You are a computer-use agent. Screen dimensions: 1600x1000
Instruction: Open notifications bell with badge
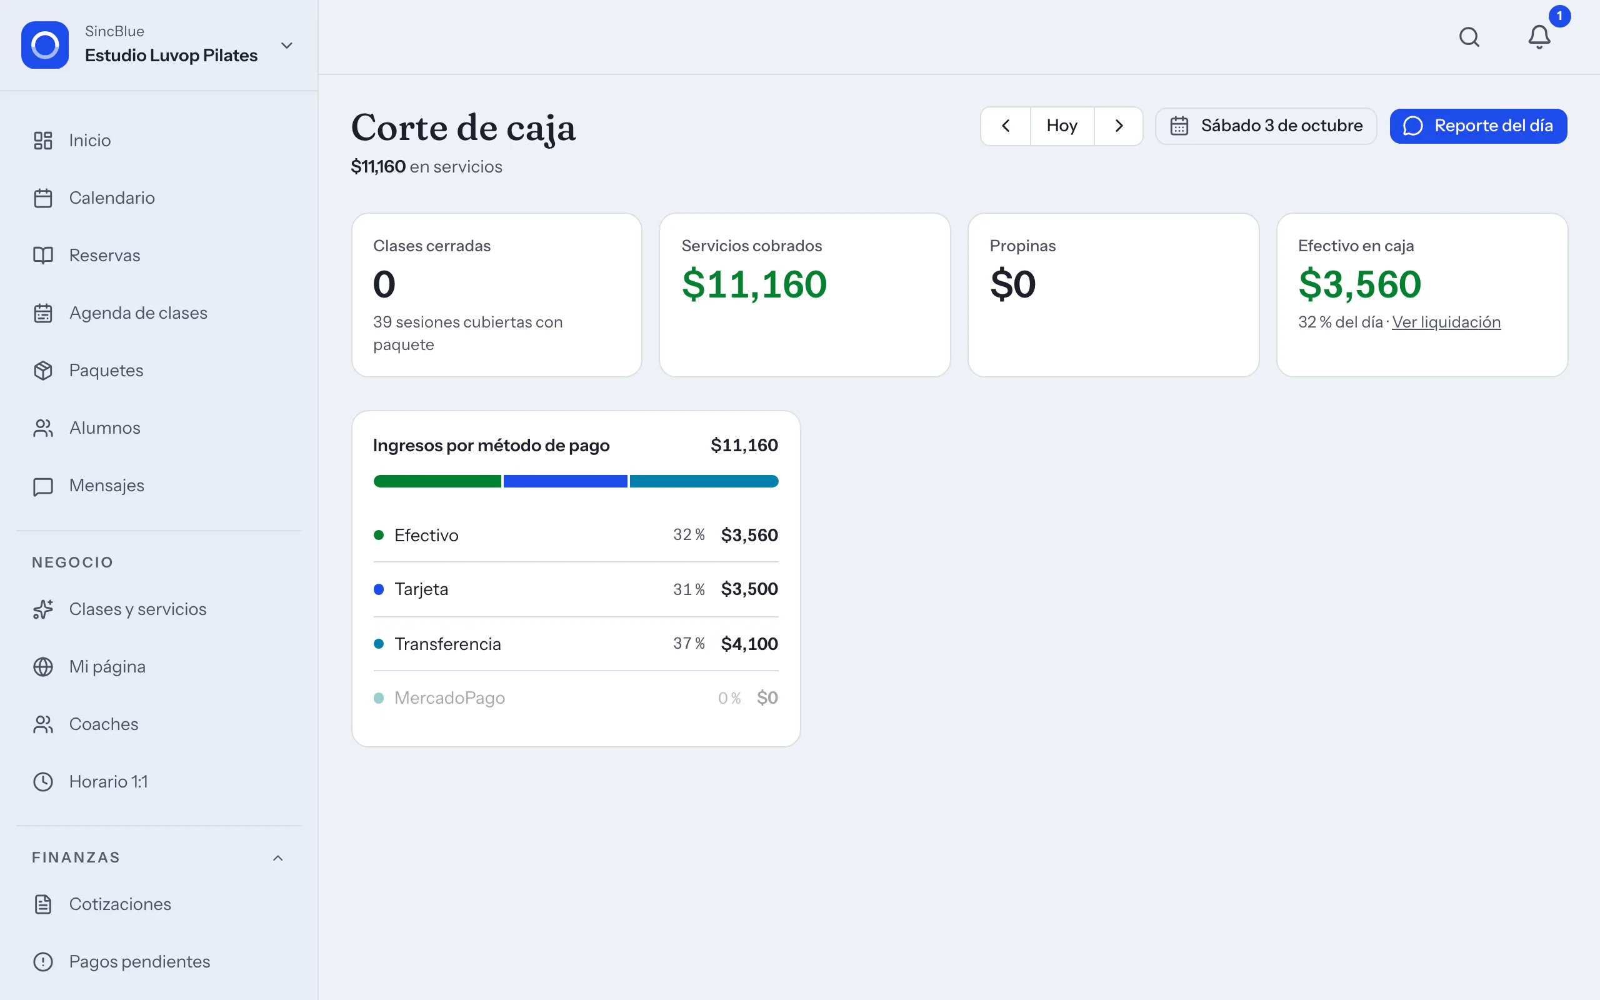[x=1540, y=37]
